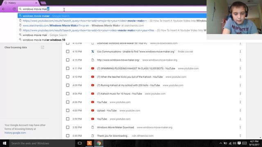
Task: Click the YouTube favicon on SPAMMING/FLOODING KAHOOT row
Action: [93, 68]
